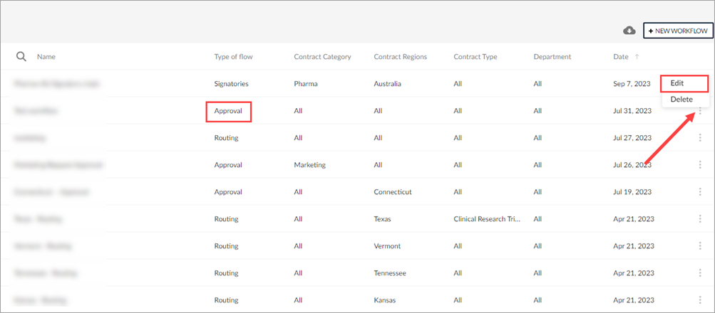This screenshot has height=313, width=715.
Task: Click the cloud download icon
Action: pyautogui.click(x=629, y=31)
